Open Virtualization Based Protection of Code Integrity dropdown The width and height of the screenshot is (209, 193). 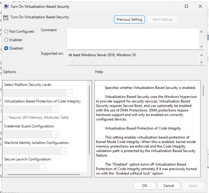pyautogui.click(x=31, y=109)
